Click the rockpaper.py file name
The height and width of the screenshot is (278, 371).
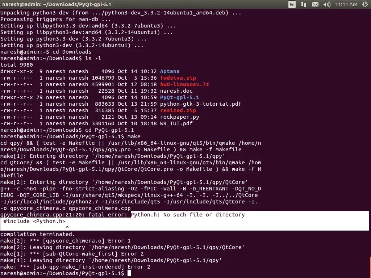click(179, 117)
